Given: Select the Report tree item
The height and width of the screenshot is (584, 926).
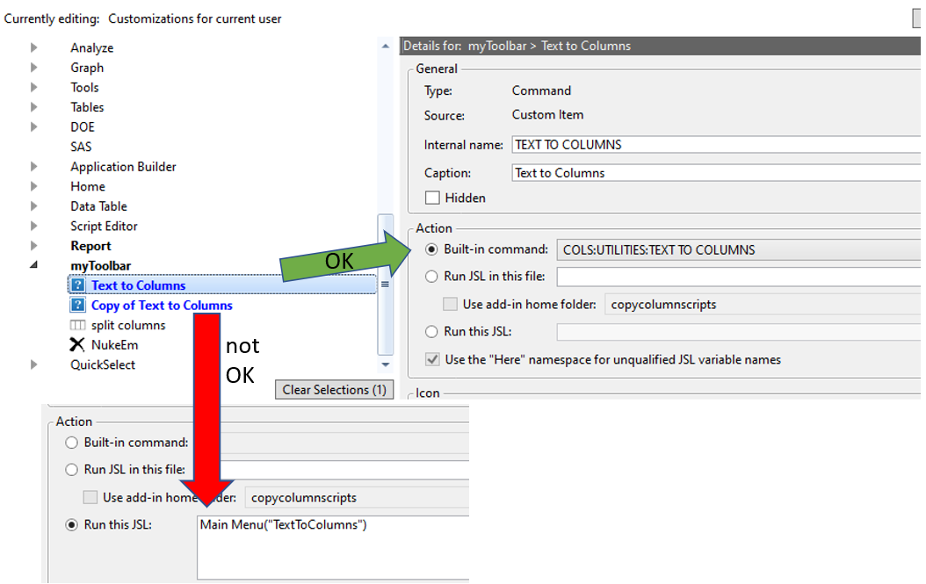Looking at the screenshot, I should [90, 245].
